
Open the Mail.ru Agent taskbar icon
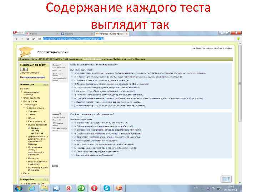81,188
